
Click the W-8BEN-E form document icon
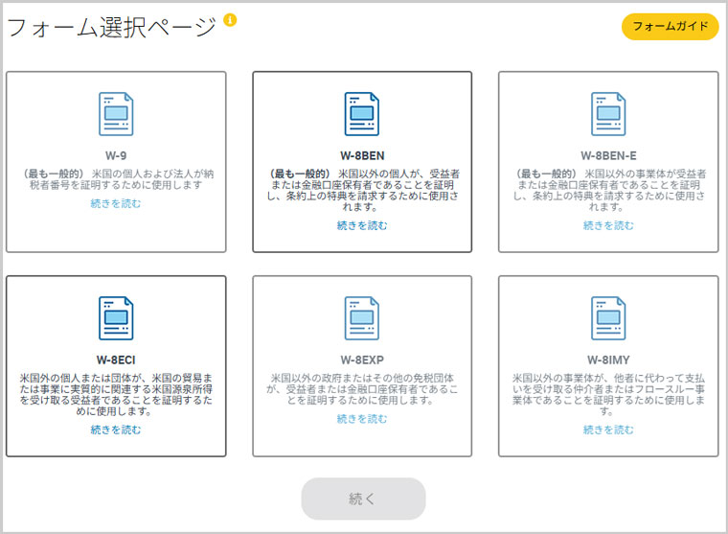click(x=608, y=114)
